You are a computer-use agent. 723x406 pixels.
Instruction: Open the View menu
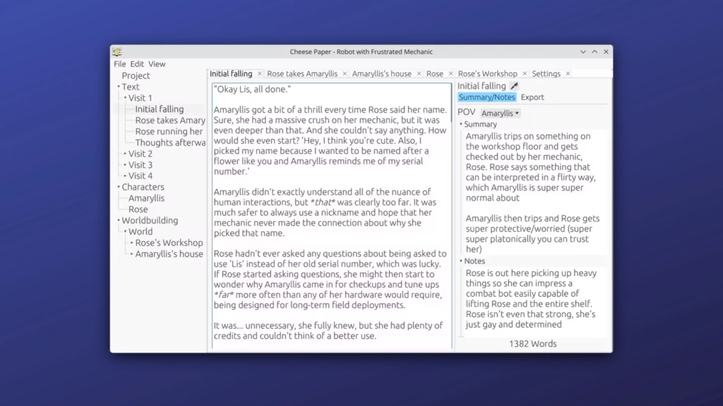[x=157, y=64]
